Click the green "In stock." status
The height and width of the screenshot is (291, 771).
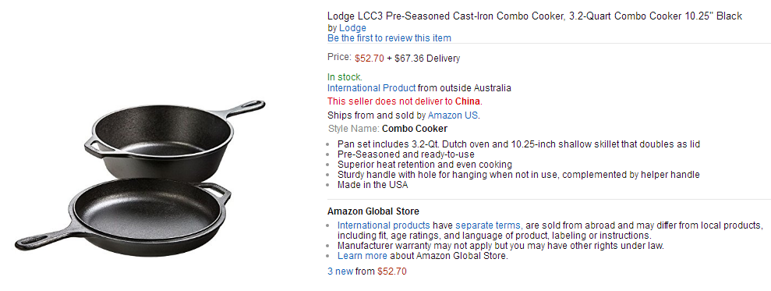click(345, 76)
